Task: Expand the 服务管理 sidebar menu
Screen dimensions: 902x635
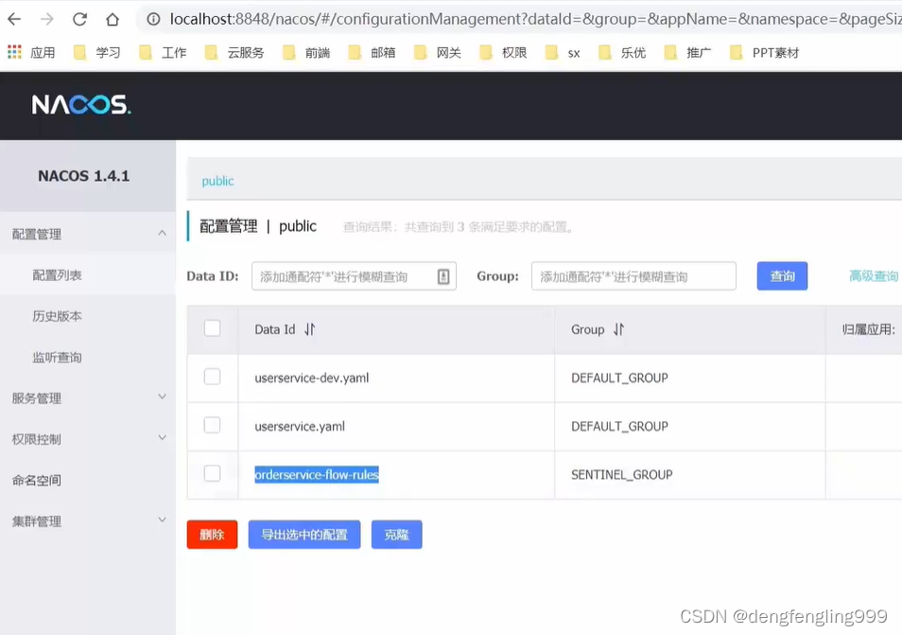Action: pos(162,397)
